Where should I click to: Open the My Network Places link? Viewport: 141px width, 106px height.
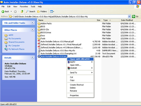pos(16,49)
